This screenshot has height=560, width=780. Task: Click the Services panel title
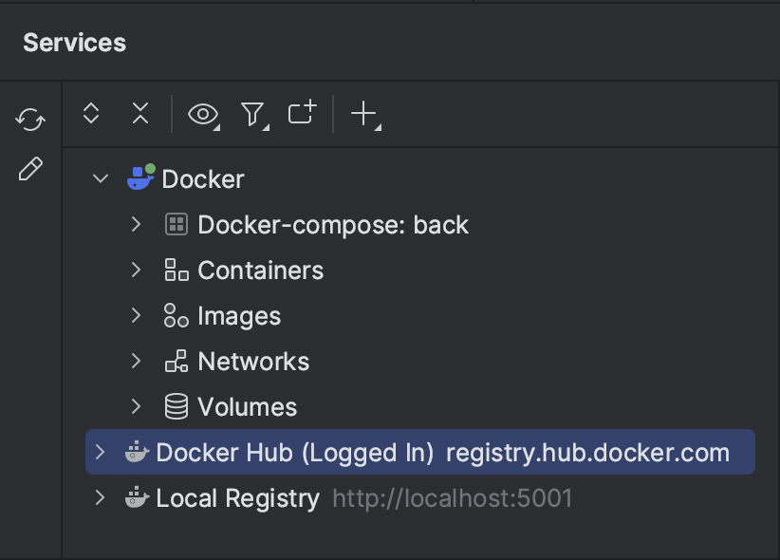(73, 43)
